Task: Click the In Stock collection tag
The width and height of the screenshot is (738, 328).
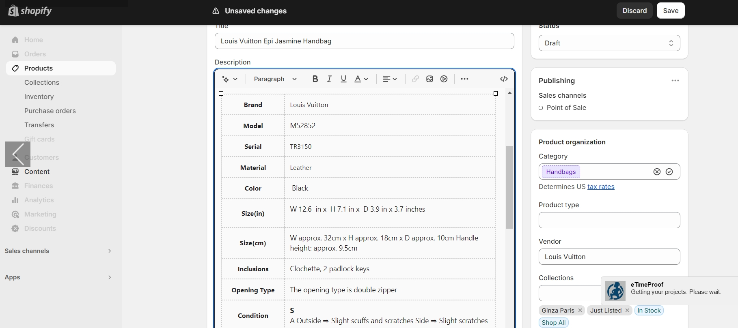Action: pos(649,311)
